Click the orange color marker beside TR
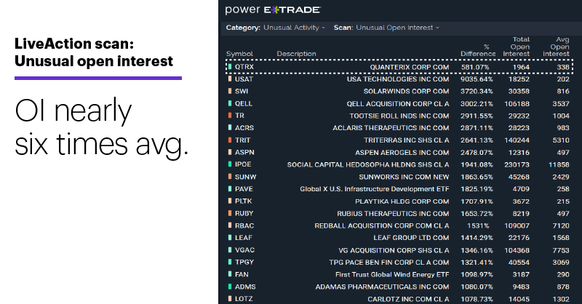The image size is (582, 304). [230, 116]
